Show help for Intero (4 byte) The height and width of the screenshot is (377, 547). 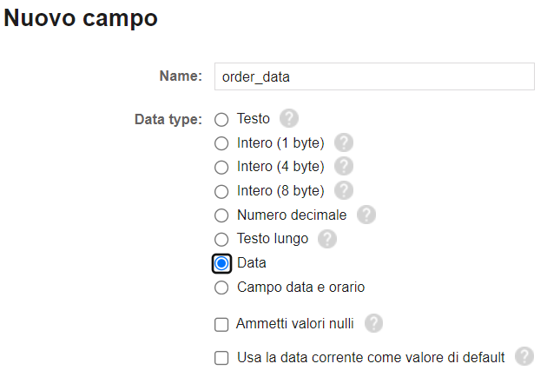[344, 166]
